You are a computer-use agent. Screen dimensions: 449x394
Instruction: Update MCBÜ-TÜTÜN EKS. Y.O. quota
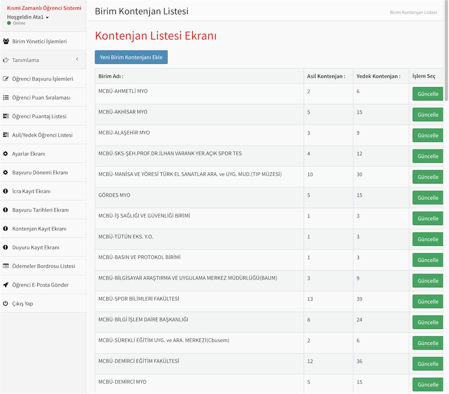tap(428, 239)
